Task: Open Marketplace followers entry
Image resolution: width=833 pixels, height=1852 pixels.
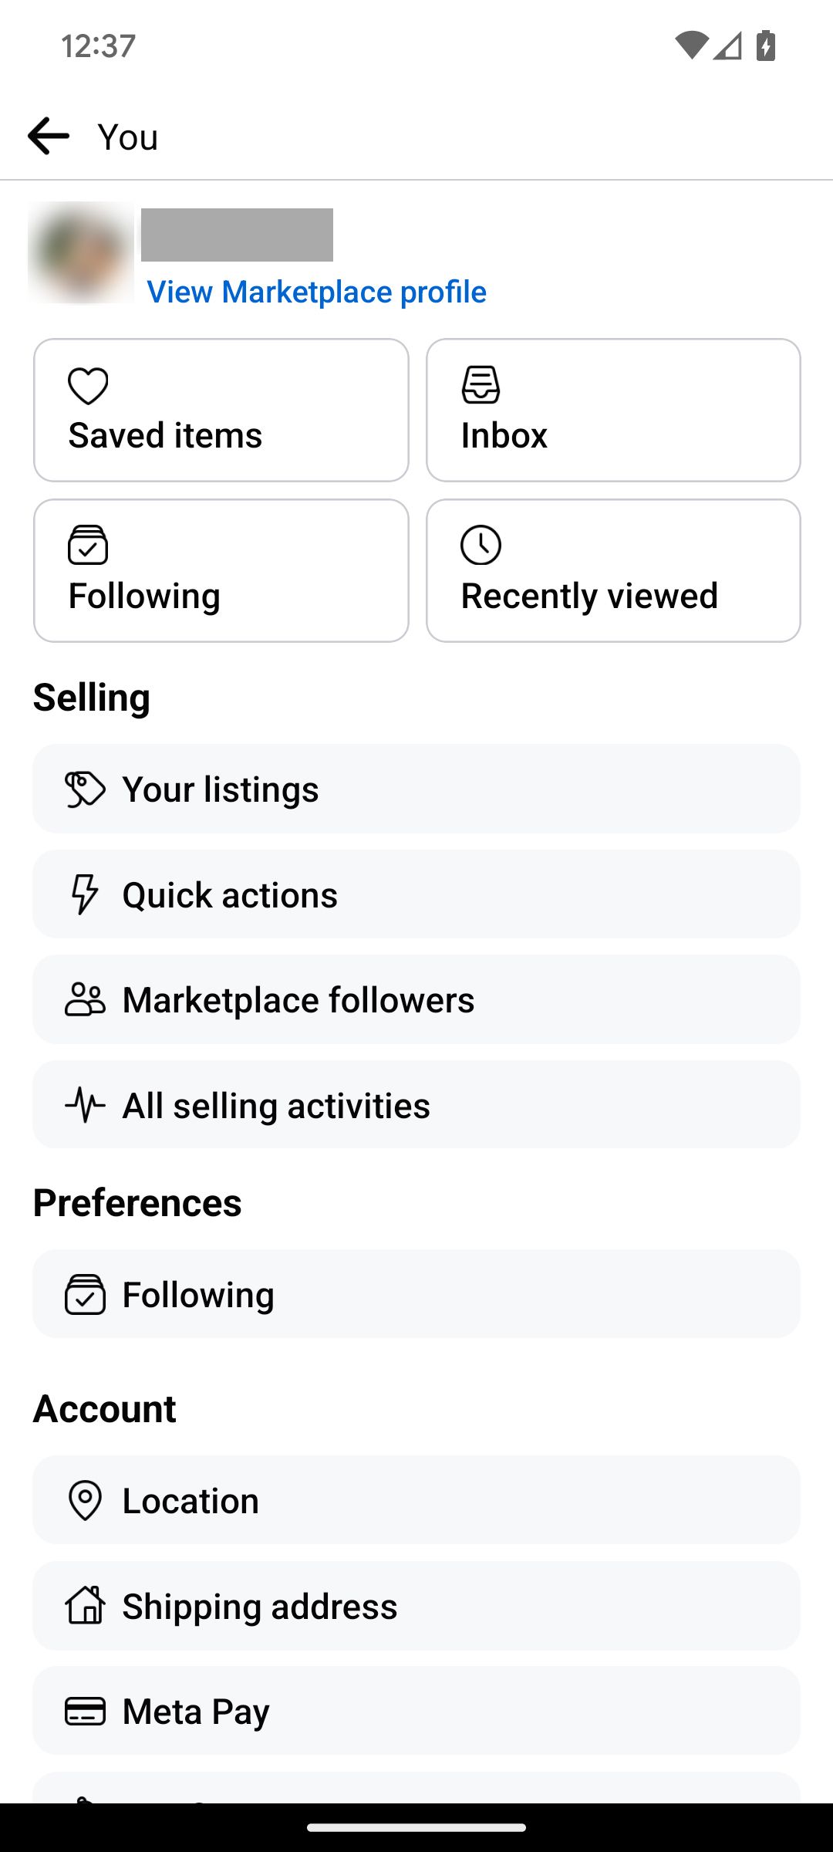Action: pyautogui.click(x=416, y=999)
